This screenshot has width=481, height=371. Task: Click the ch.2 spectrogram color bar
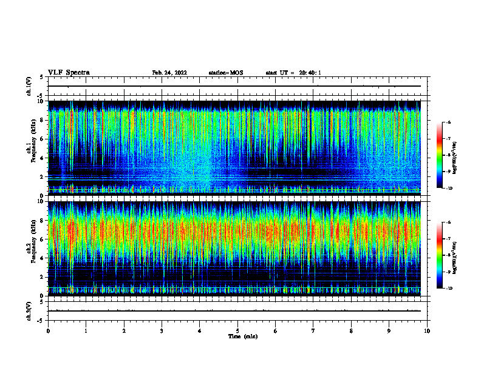pos(439,255)
